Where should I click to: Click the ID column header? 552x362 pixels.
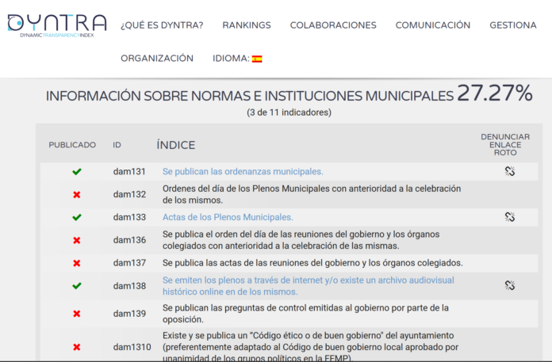117,145
